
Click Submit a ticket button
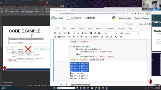tap(125, 18)
